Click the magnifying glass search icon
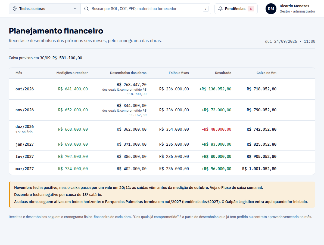The width and height of the screenshot is (324, 245). point(86,9)
